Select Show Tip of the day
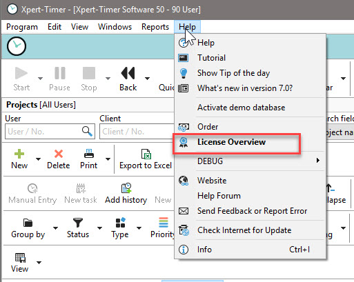Image resolution: width=354 pixels, height=282 pixels. tap(250, 73)
